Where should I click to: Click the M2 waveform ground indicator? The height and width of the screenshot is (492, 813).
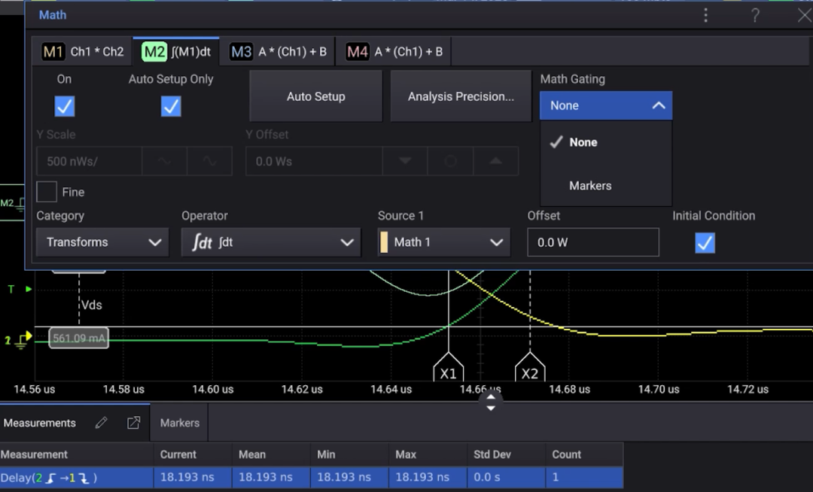(x=12, y=203)
